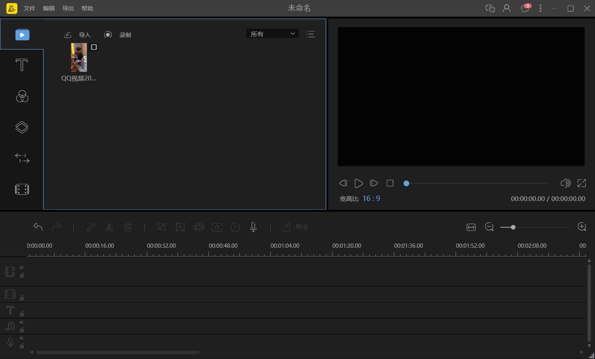
Task: Open the Filters panel
Action: tap(22, 97)
